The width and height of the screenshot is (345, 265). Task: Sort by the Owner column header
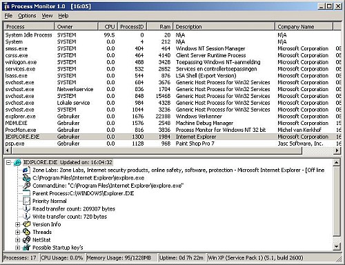(x=76, y=27)
